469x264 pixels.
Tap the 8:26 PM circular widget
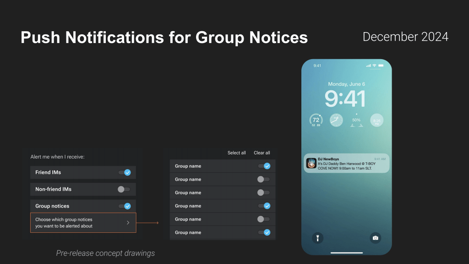(376, 121)
